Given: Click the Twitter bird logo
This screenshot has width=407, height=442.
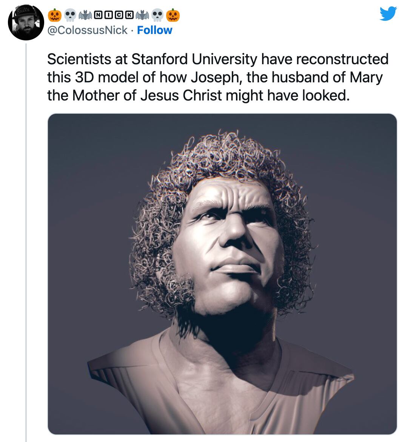Looking at the screenshot, I should point(388,13).
